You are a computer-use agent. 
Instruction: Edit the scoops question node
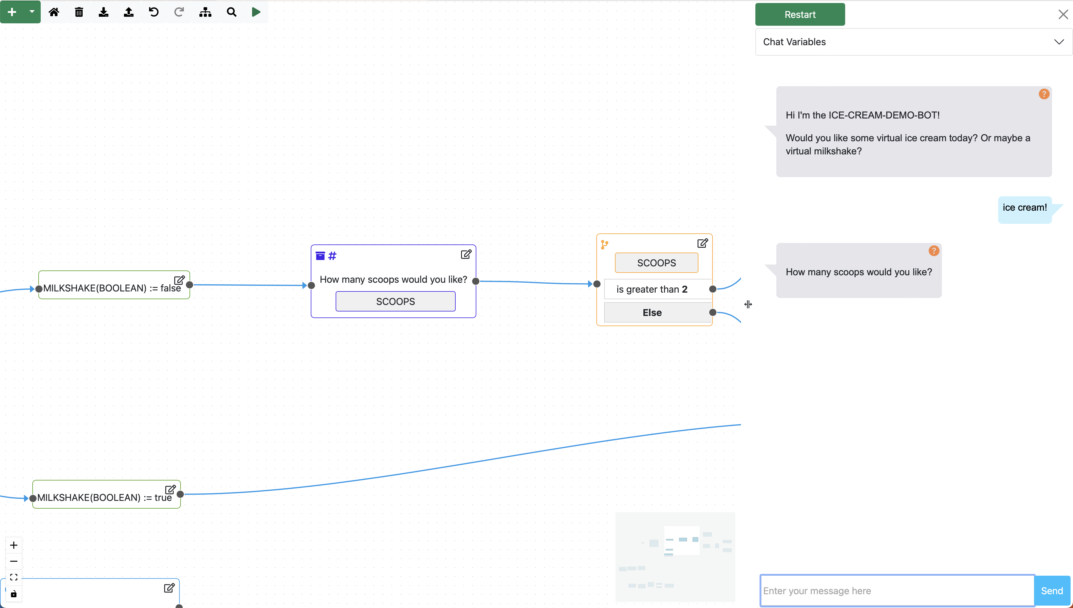coord(466,254)
